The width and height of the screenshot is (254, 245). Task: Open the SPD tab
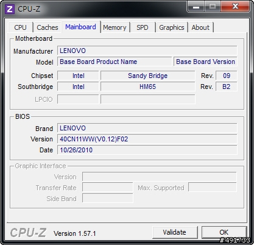[x=143, y=27]
